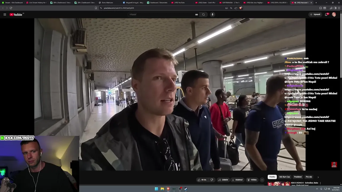Click the address bar URL youtube.com/watch

(119, 8)
